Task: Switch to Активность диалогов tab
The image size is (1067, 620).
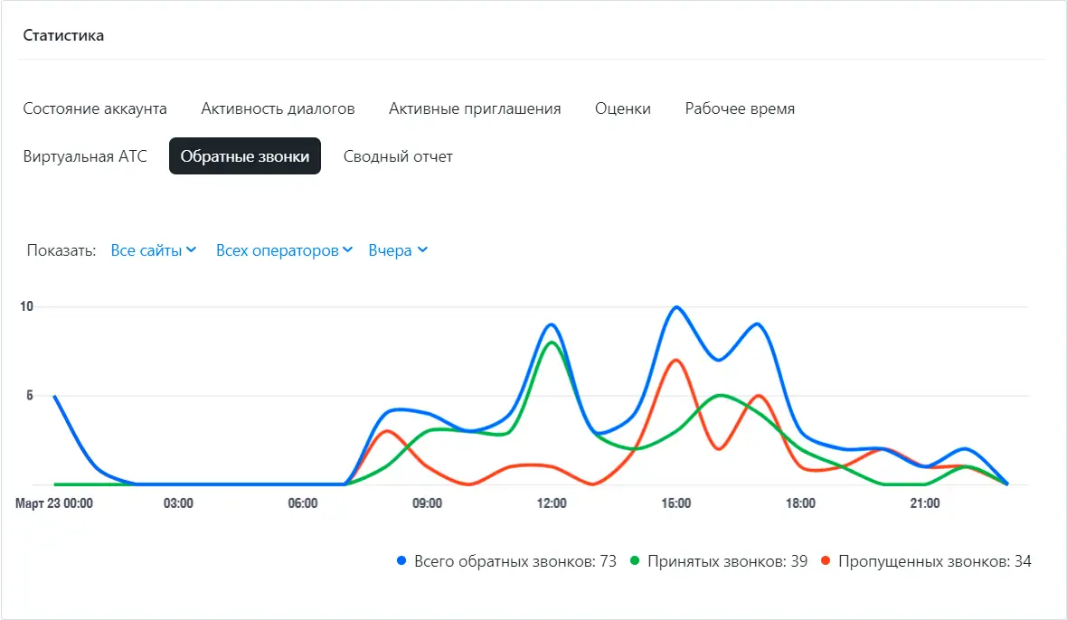Action: coord(278,108)
